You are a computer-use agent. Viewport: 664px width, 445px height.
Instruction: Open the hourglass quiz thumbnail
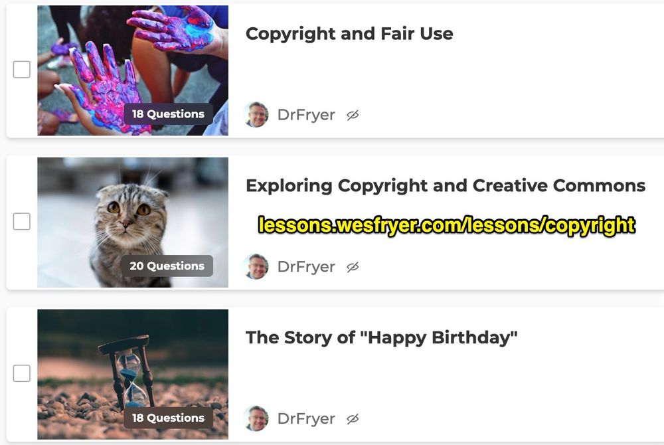[133, 375]
